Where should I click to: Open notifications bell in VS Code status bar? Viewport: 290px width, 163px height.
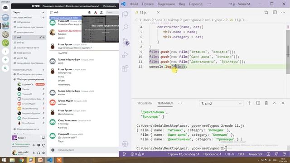tap(284, 154)
